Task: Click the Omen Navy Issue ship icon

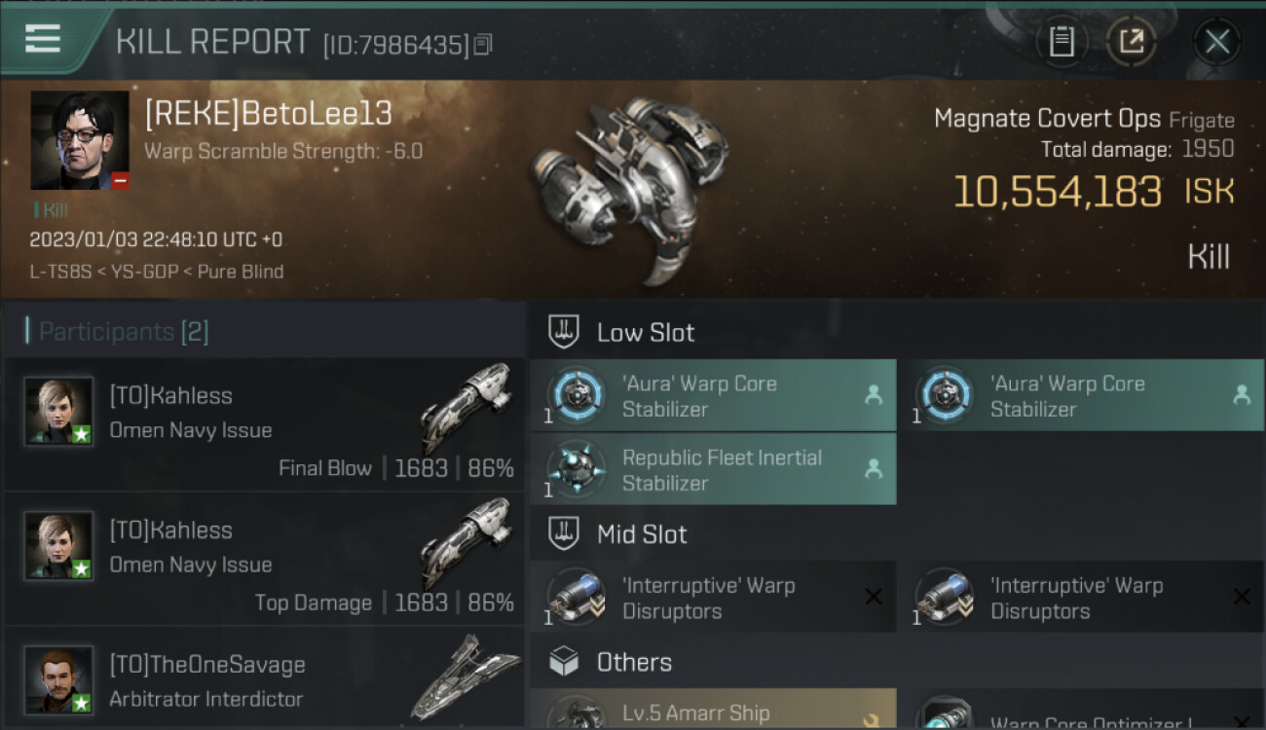Action: (467, 407)
